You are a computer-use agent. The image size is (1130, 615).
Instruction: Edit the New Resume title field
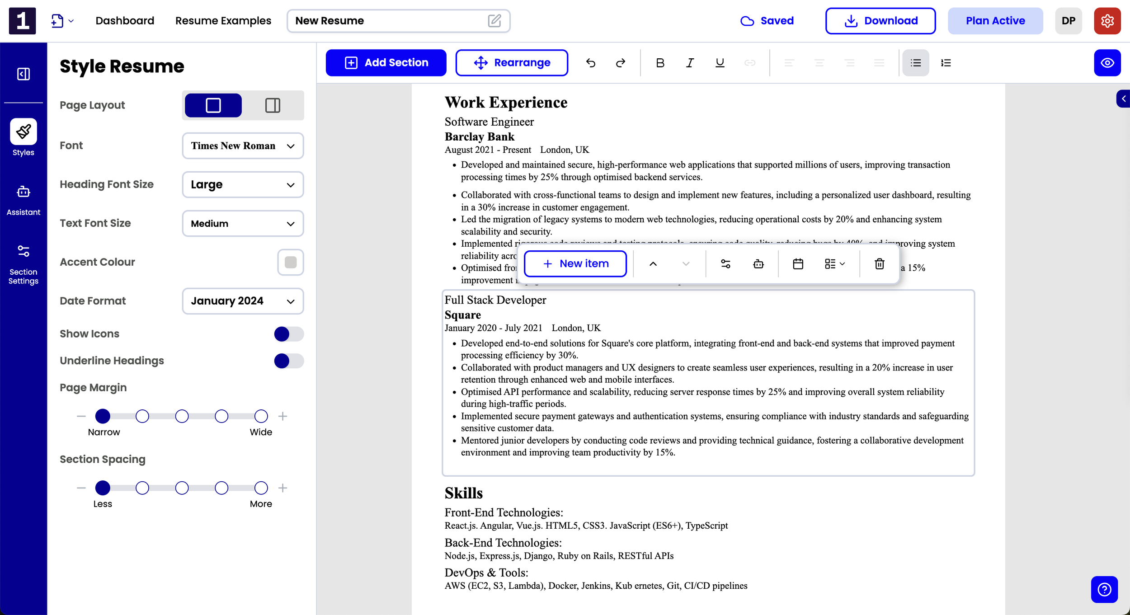pos(398,21)
